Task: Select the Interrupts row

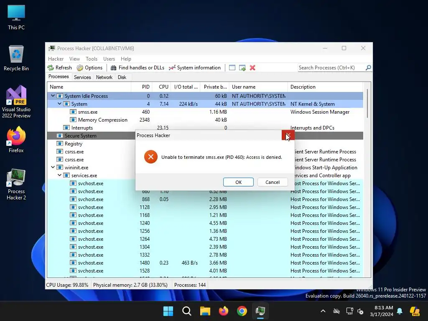Action: 205,128
